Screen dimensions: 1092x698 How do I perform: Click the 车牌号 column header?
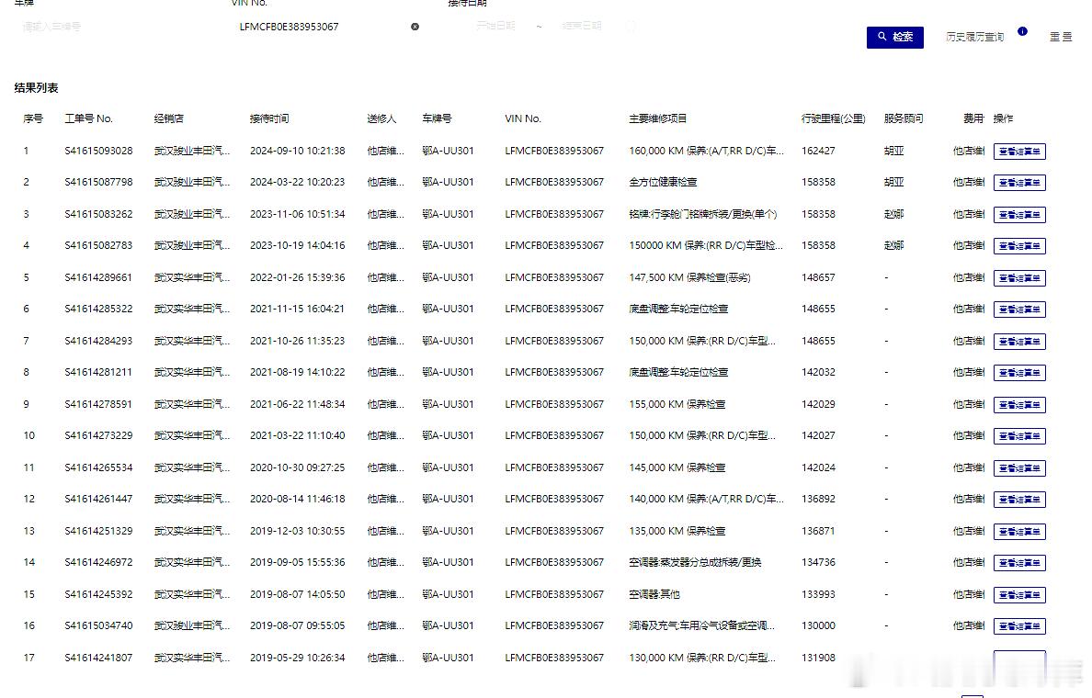[437, 119]
